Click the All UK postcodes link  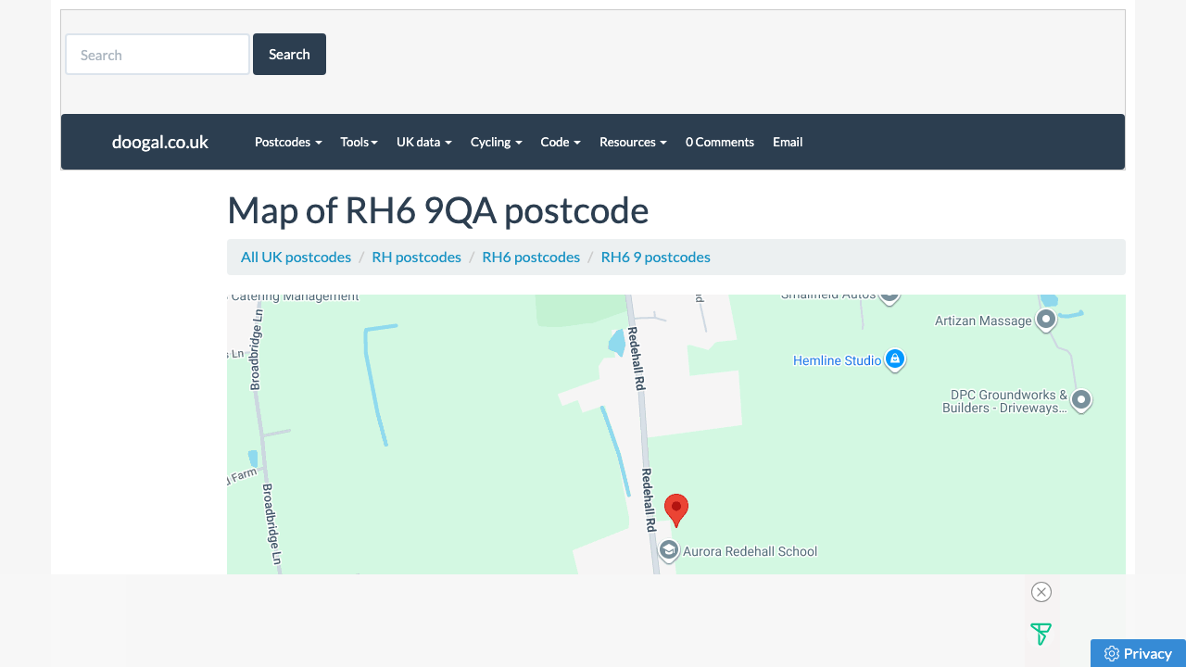click(296, 257)
